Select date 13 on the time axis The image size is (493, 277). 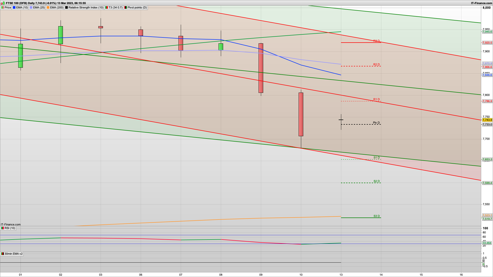tap(341, 274)
